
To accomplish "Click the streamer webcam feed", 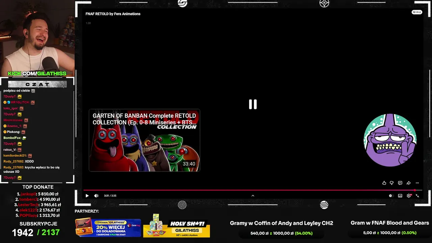I will point(37,38).
